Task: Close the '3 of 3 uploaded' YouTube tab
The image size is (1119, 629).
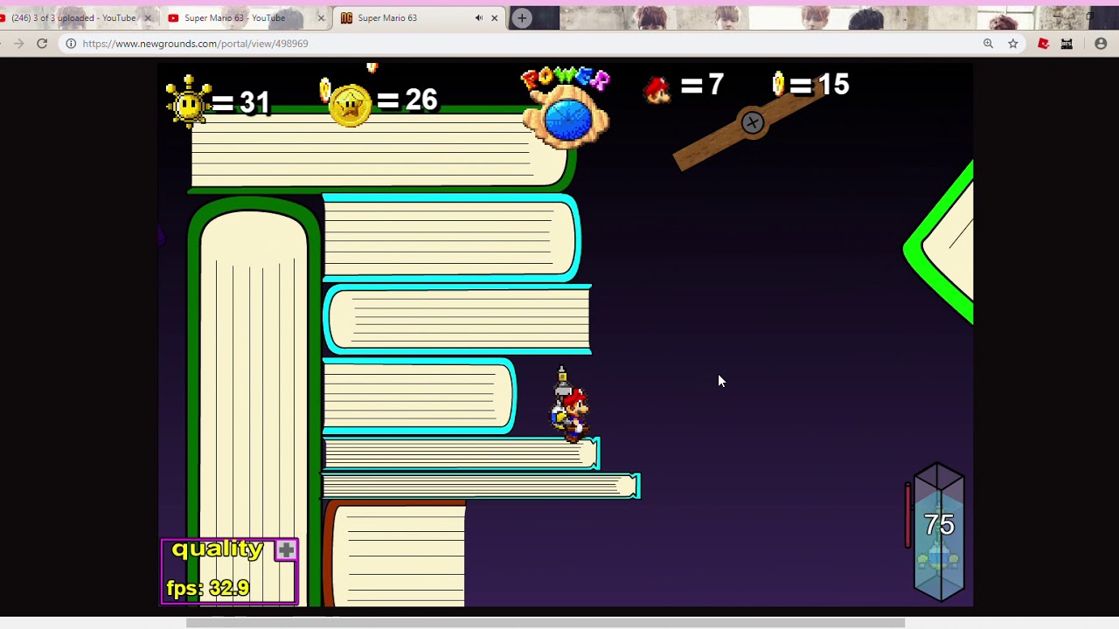Action: (147, 17)
